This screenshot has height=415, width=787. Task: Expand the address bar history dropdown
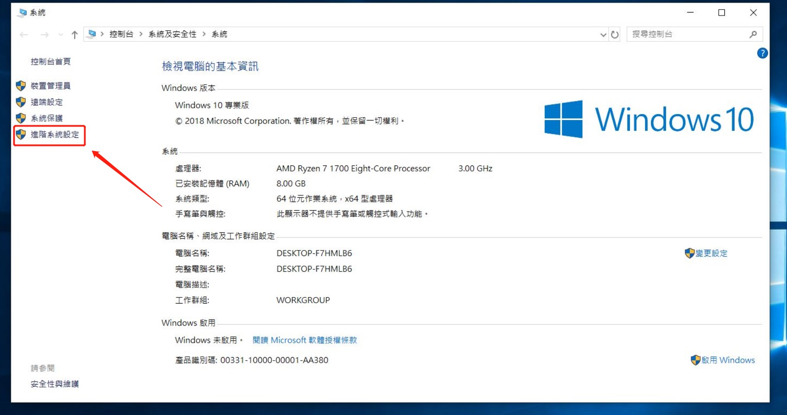click(x=603, y=35)
